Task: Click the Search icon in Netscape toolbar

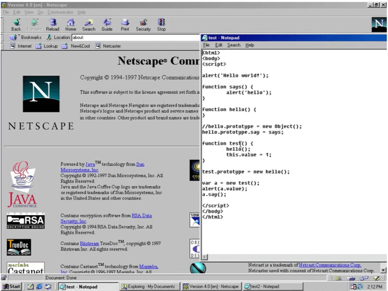Action: [89, 24]
